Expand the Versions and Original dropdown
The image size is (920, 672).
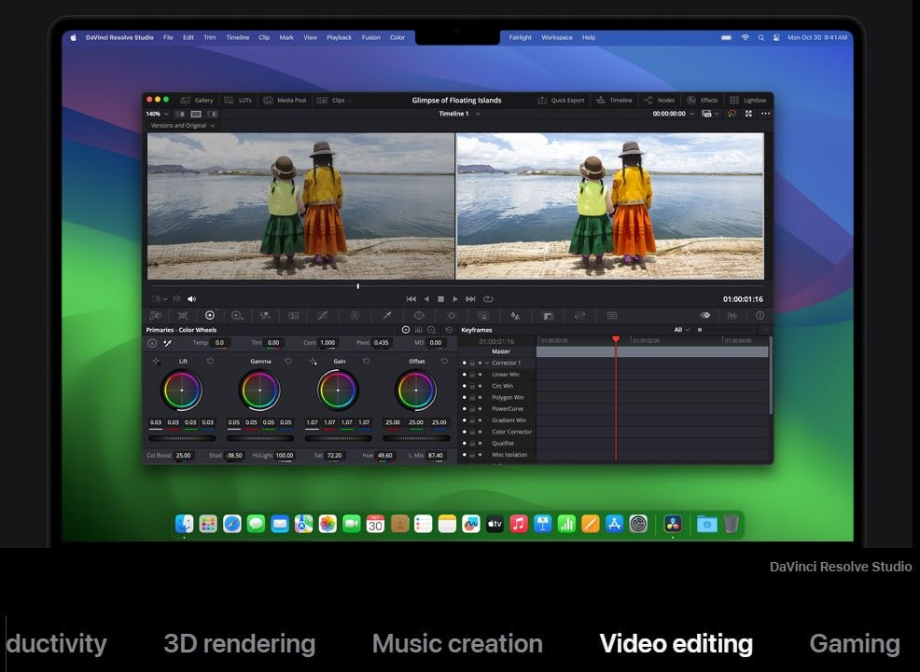tap(183, 125)
